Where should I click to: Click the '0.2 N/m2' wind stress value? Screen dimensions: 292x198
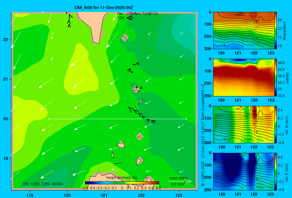pos(178,184)
